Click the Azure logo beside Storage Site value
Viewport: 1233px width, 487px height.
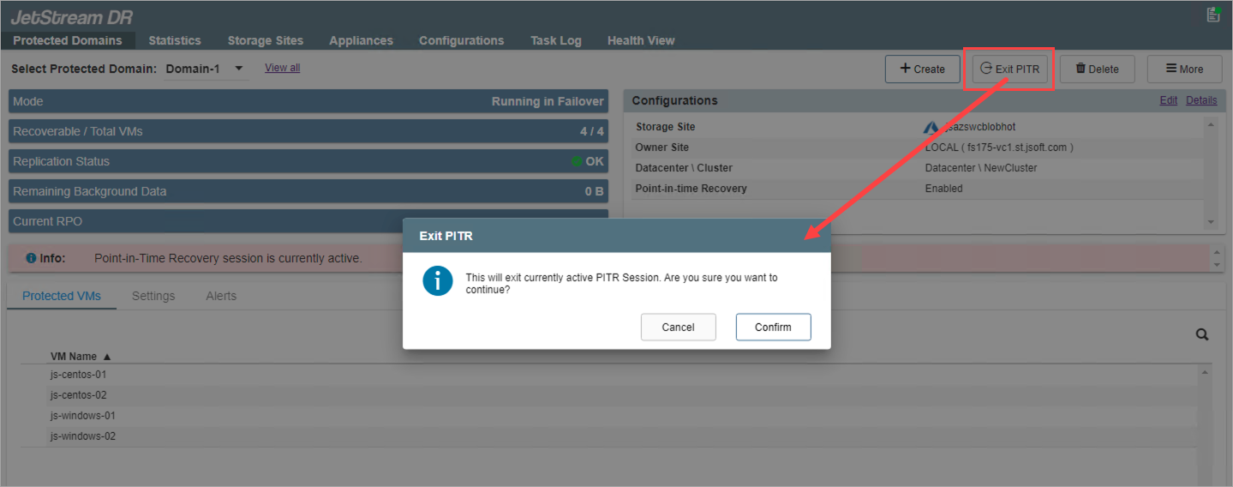[x=931, y=128]
